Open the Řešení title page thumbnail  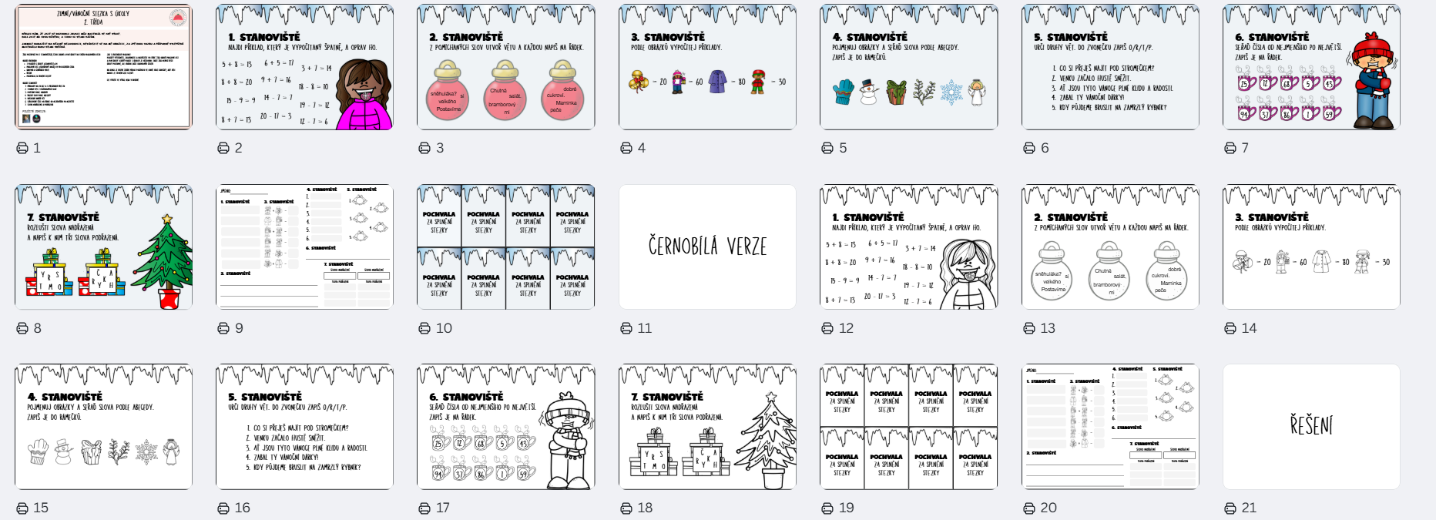coord(1311,427)
